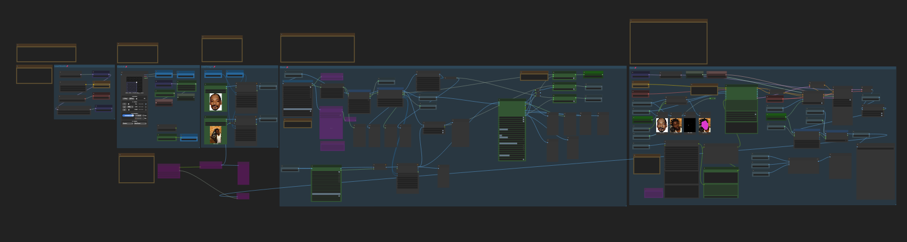Select the wide empty note above the middle group
Screen dimensions: 907x242
click(x=317, y=48)
